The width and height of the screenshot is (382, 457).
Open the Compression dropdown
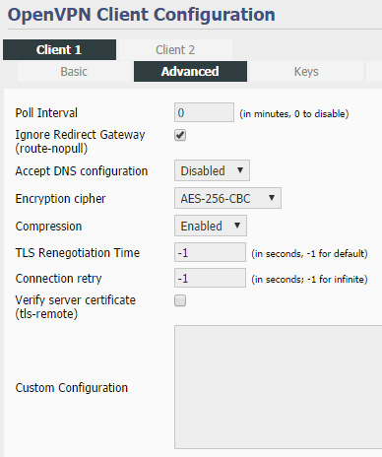pyautogui.click(x=211, y=226)
